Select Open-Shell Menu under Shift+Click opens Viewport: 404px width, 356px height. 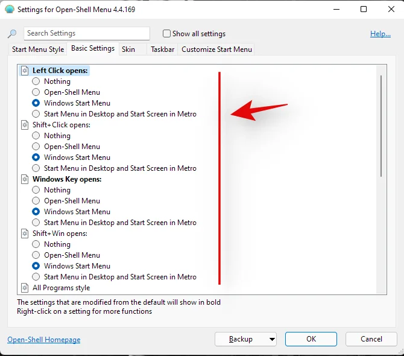(x=36, y=147)
